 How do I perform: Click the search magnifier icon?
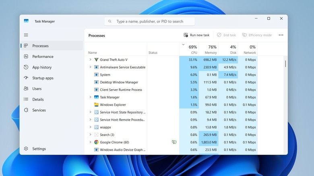(x=110, y=21)
